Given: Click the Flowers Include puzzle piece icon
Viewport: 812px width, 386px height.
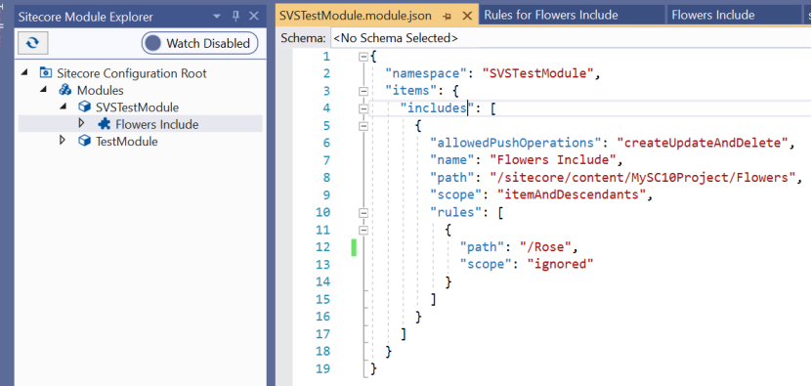Looking at the screenshot, I should [x=105, y=124].
